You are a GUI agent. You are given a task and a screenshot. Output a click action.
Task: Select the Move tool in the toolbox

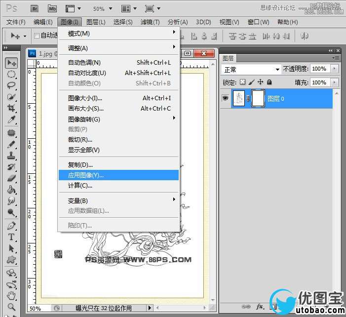pyautogui.click(x=11, y=63)
